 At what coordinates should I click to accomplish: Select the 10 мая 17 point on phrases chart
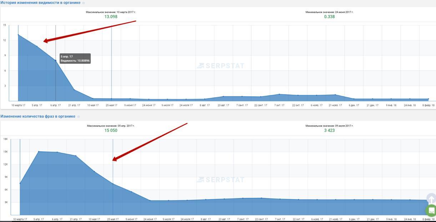(94, 172)
